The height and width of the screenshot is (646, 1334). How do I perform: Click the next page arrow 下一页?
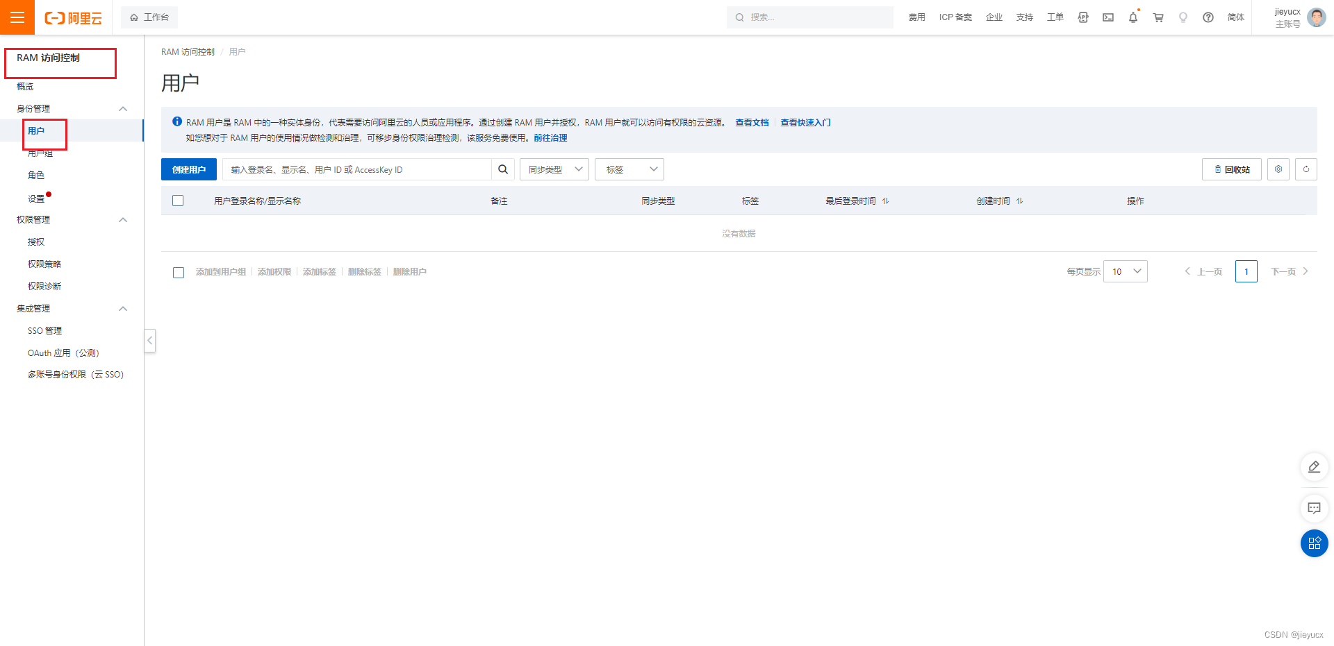(x=1290, y=271)
